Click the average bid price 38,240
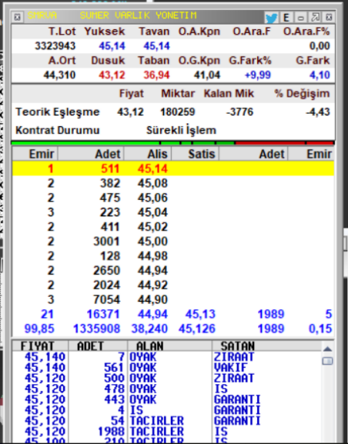The image size is (348, 444). tap(149, 329)
